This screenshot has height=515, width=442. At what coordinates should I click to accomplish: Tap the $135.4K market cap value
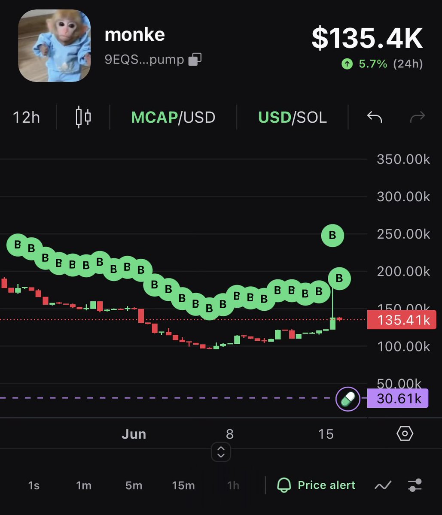click(x=368, y=38)
